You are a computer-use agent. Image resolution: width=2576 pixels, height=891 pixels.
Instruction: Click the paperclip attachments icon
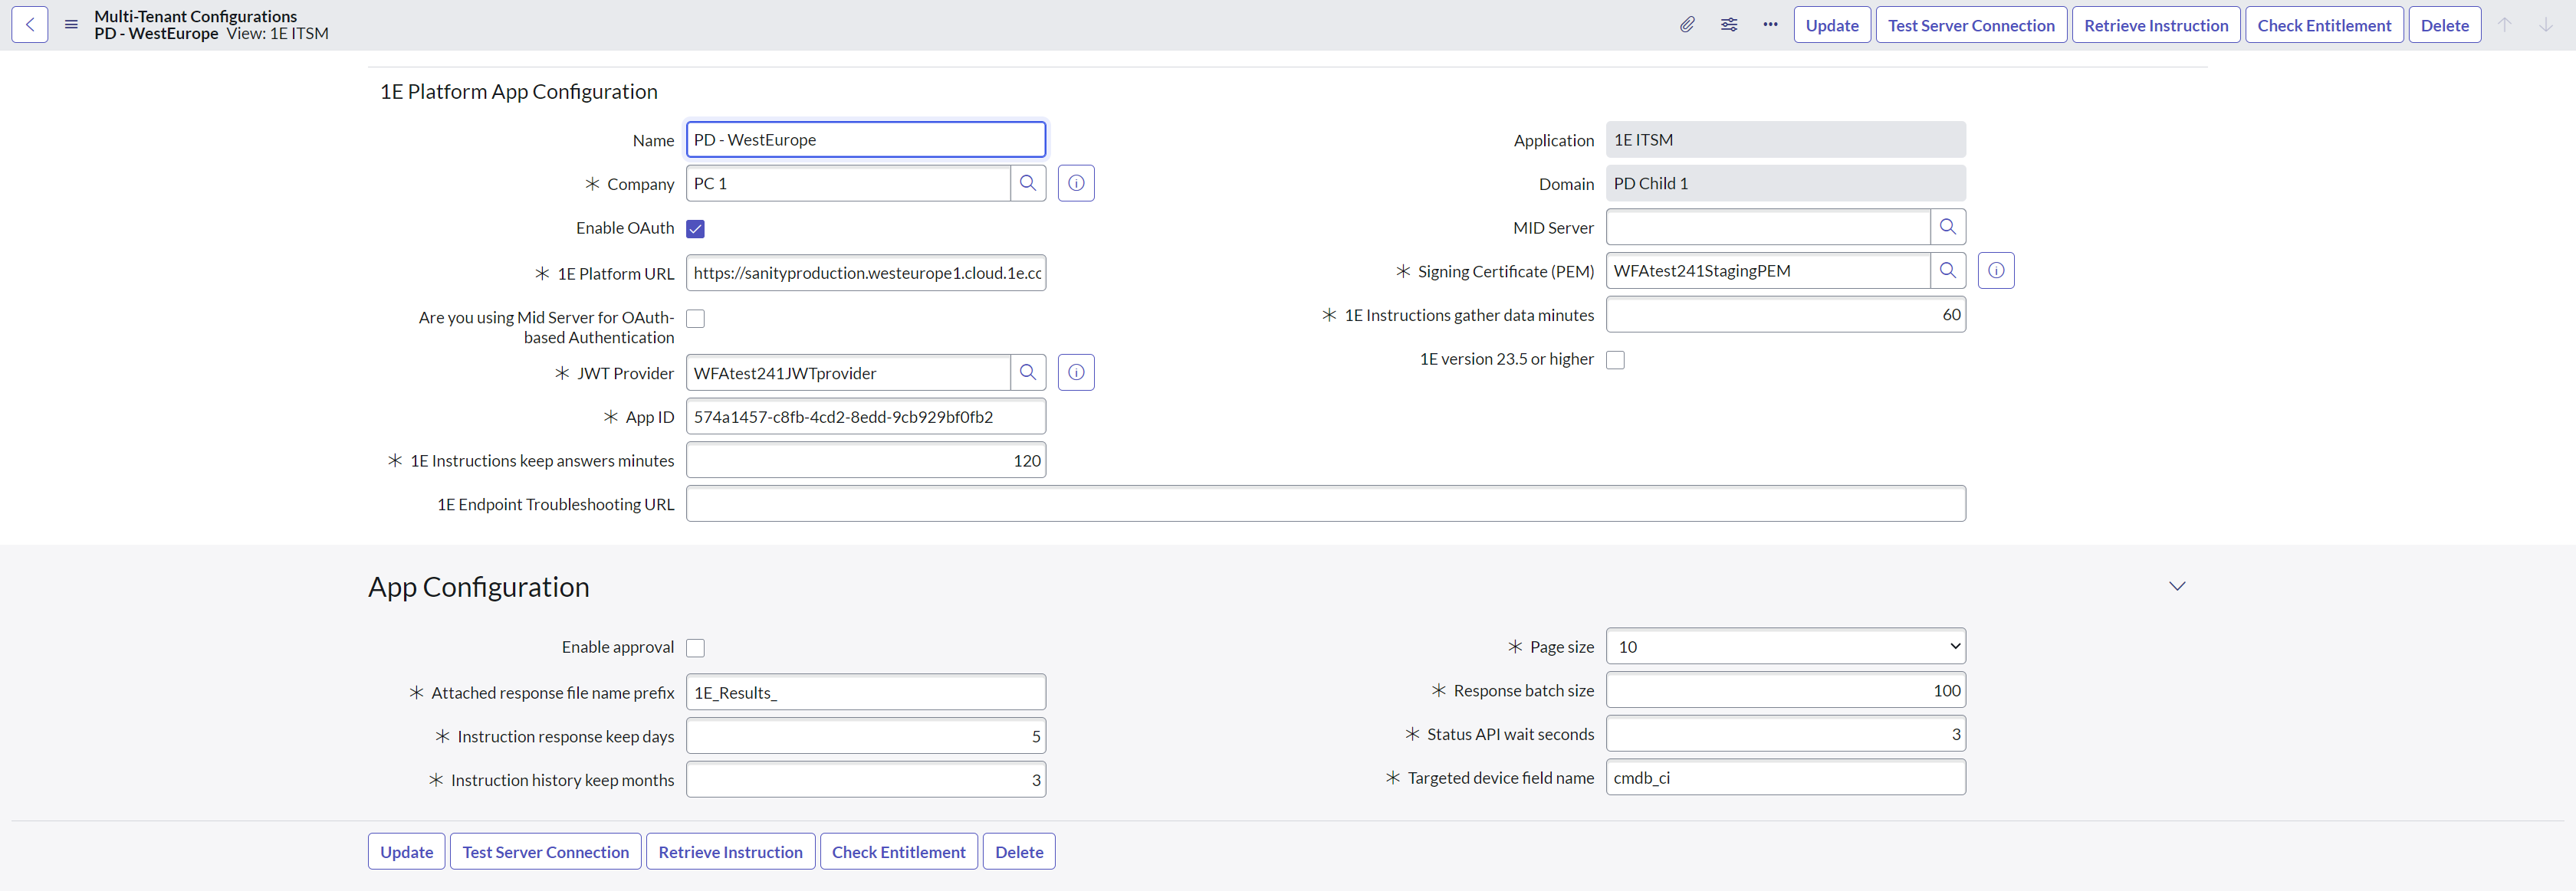click(1687, 25)
